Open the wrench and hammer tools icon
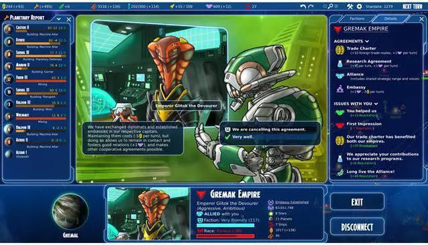The image size is (428, 245). pyautogui.click(x=350, y=6)
